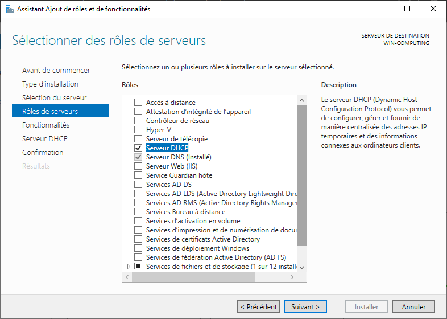
Task: Cancel the wizard with Annuler
Action: tap(413, 306)
